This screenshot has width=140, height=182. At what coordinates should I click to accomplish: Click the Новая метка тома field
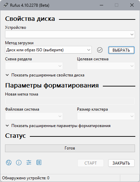70,101
